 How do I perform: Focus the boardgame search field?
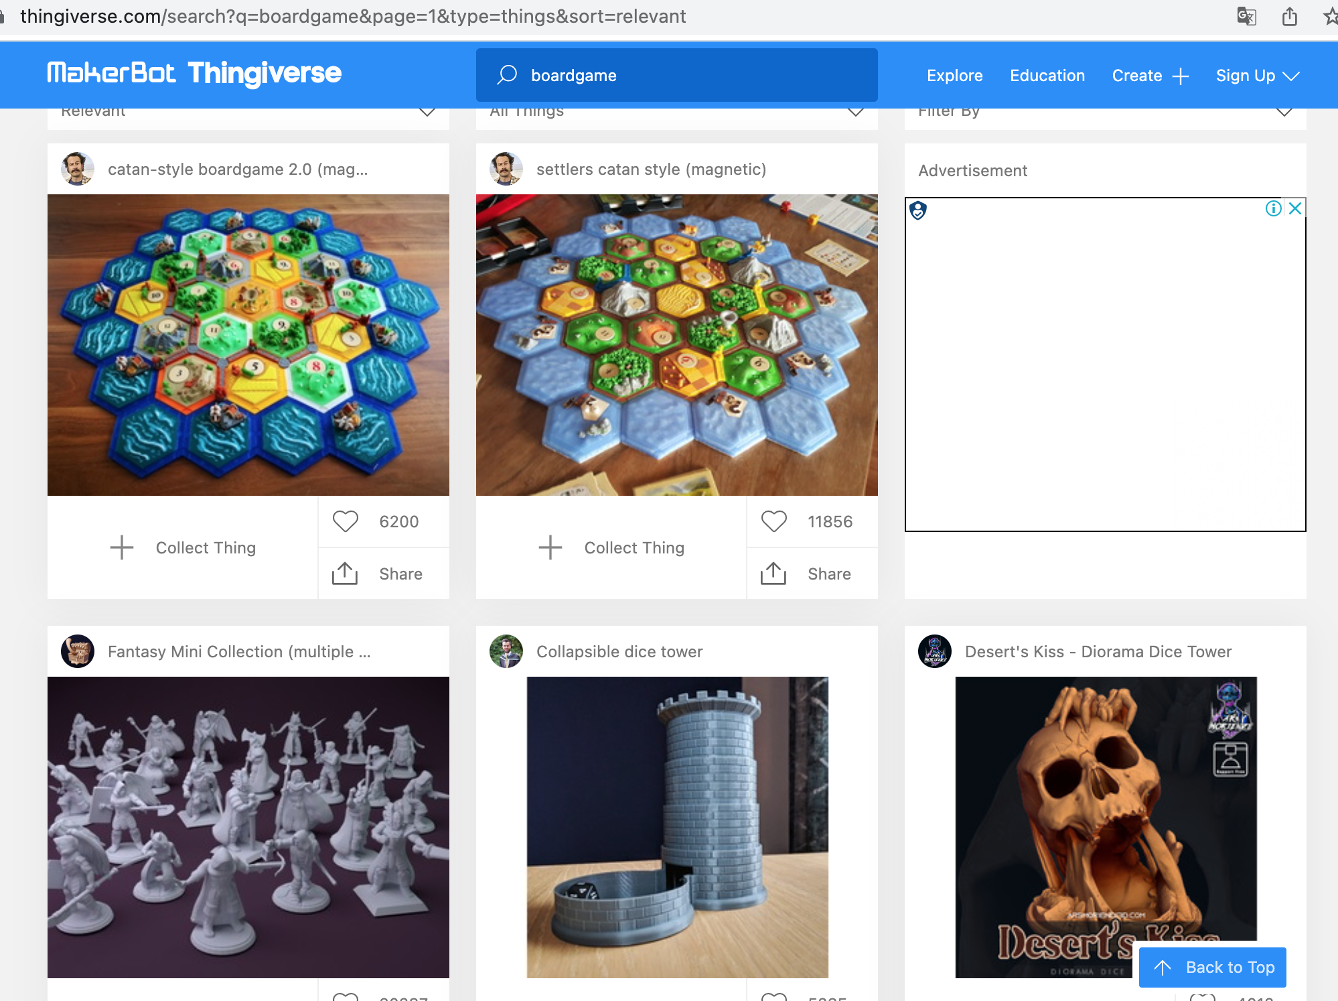[676, 75]
